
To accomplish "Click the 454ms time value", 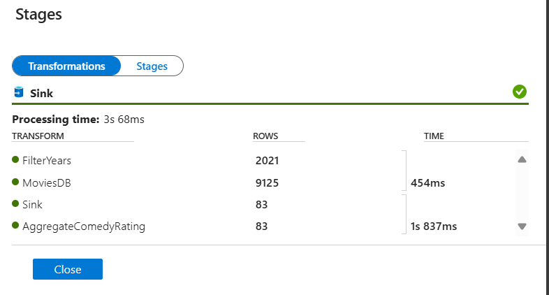I will 428,183.
